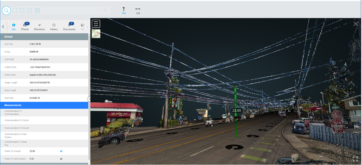The width and height of the screenshot is (362, 165).
Task: Open the hamburger menu in 3D viewer
Action: click(96, 24)
